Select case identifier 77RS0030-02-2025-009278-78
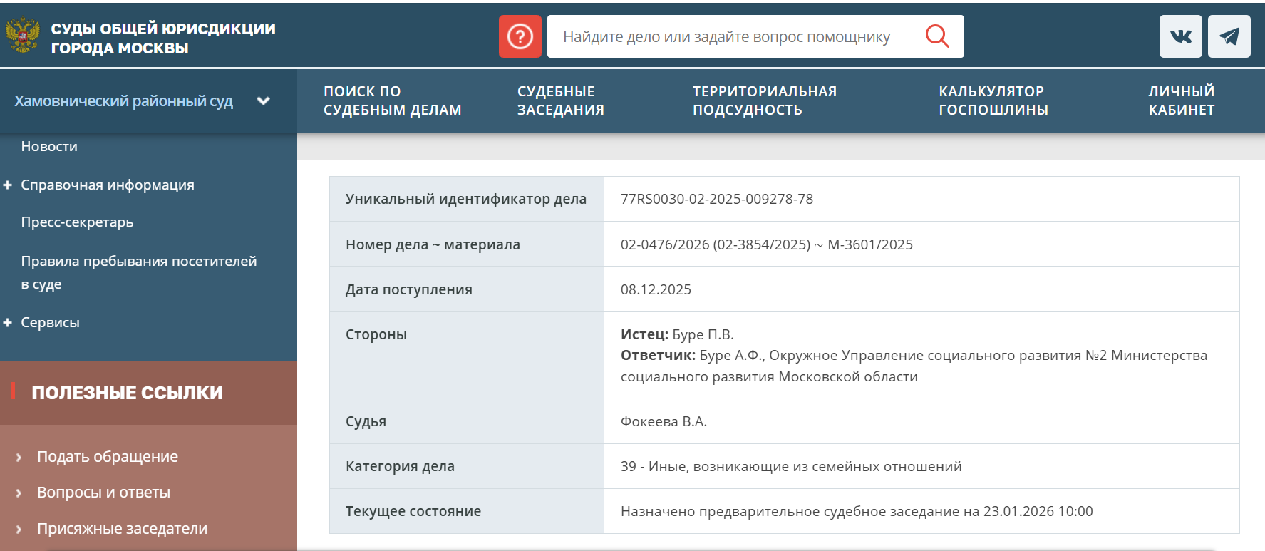Viewport: 1265px width, 551px height. [717, 199]
